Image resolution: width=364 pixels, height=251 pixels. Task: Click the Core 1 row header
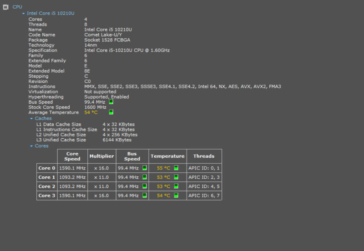tap(47, 177)
